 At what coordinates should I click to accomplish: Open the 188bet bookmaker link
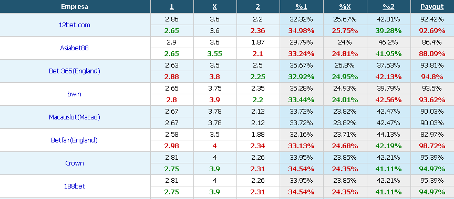(75, 186)
